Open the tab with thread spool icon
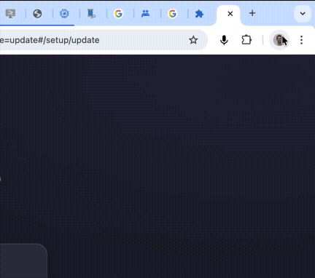Image resolution: width=315 pixels, height=278 pixels. point(91,14)
